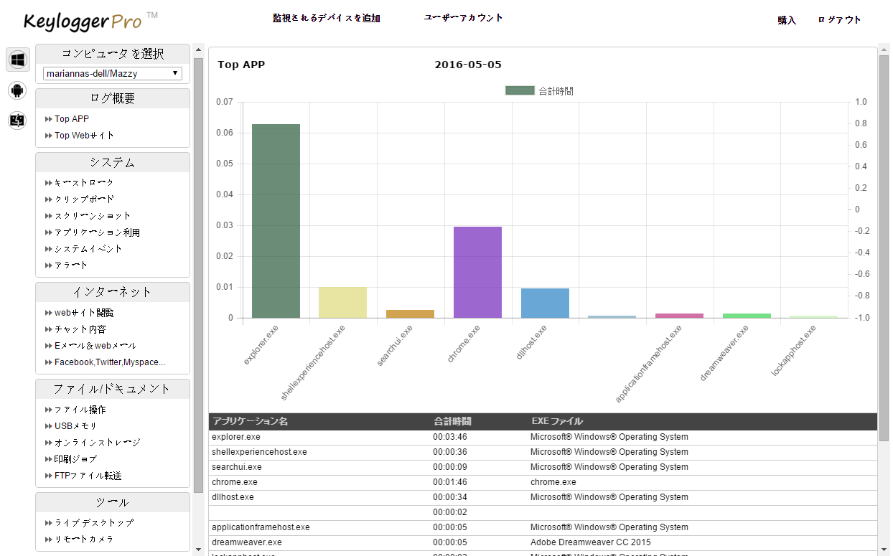Select the Android platform icon
893x556 pixels.
(x=18, y=90)
